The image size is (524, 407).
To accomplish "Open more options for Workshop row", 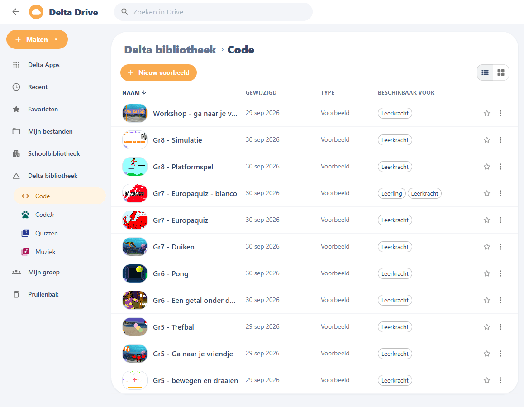I will click(x=500, y=113).
